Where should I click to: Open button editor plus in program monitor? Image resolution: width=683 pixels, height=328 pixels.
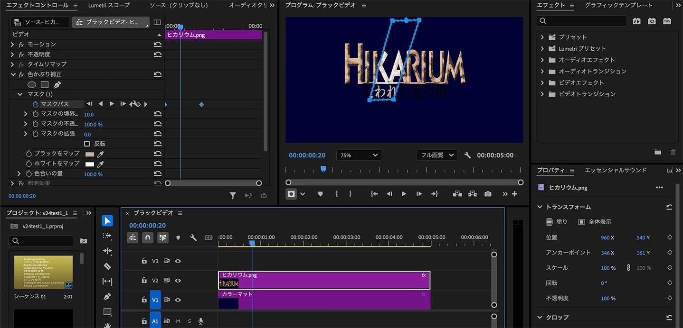pyautogui.click(x=514, y=194)
